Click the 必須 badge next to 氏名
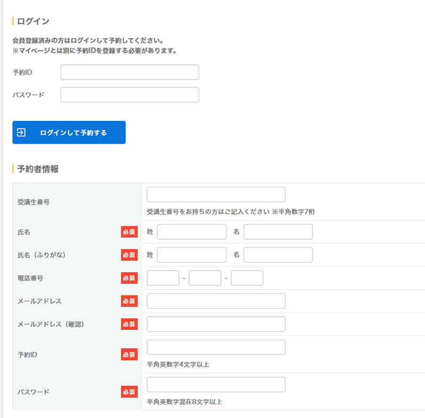The height and width of the screenshot is (418, 425). tap(129, 232)
